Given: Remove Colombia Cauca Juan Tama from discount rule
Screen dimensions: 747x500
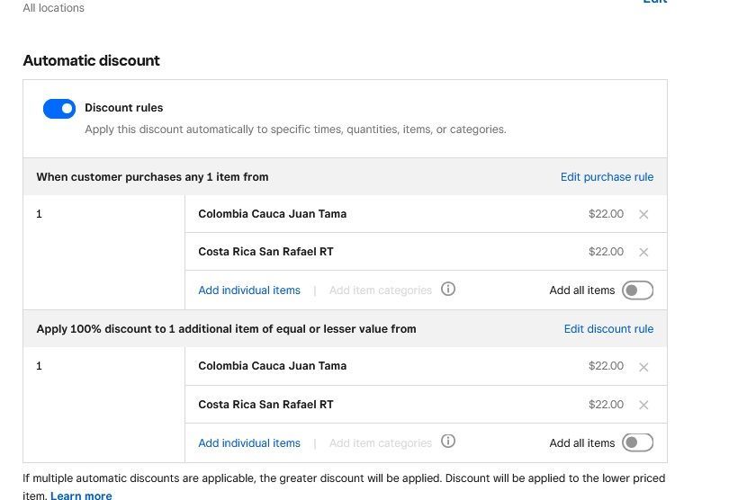Looking at the screenshot, I should point(643,367).
